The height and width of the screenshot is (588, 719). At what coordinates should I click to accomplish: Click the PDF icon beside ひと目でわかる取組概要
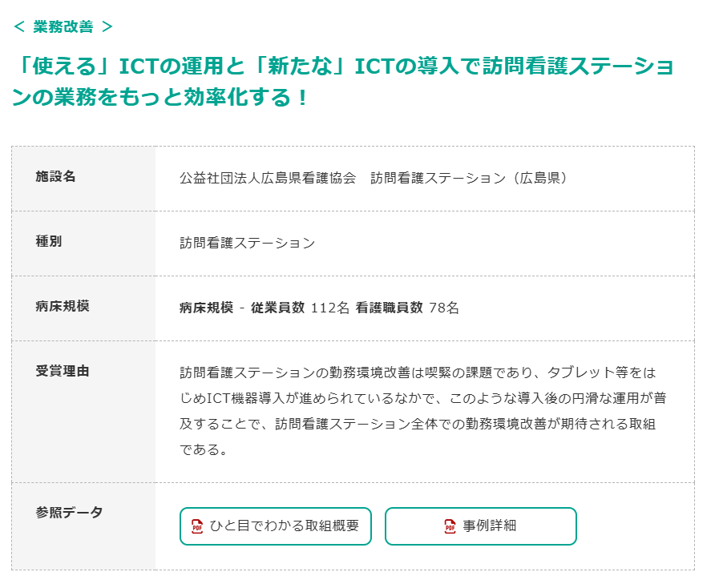coord(197,526)
